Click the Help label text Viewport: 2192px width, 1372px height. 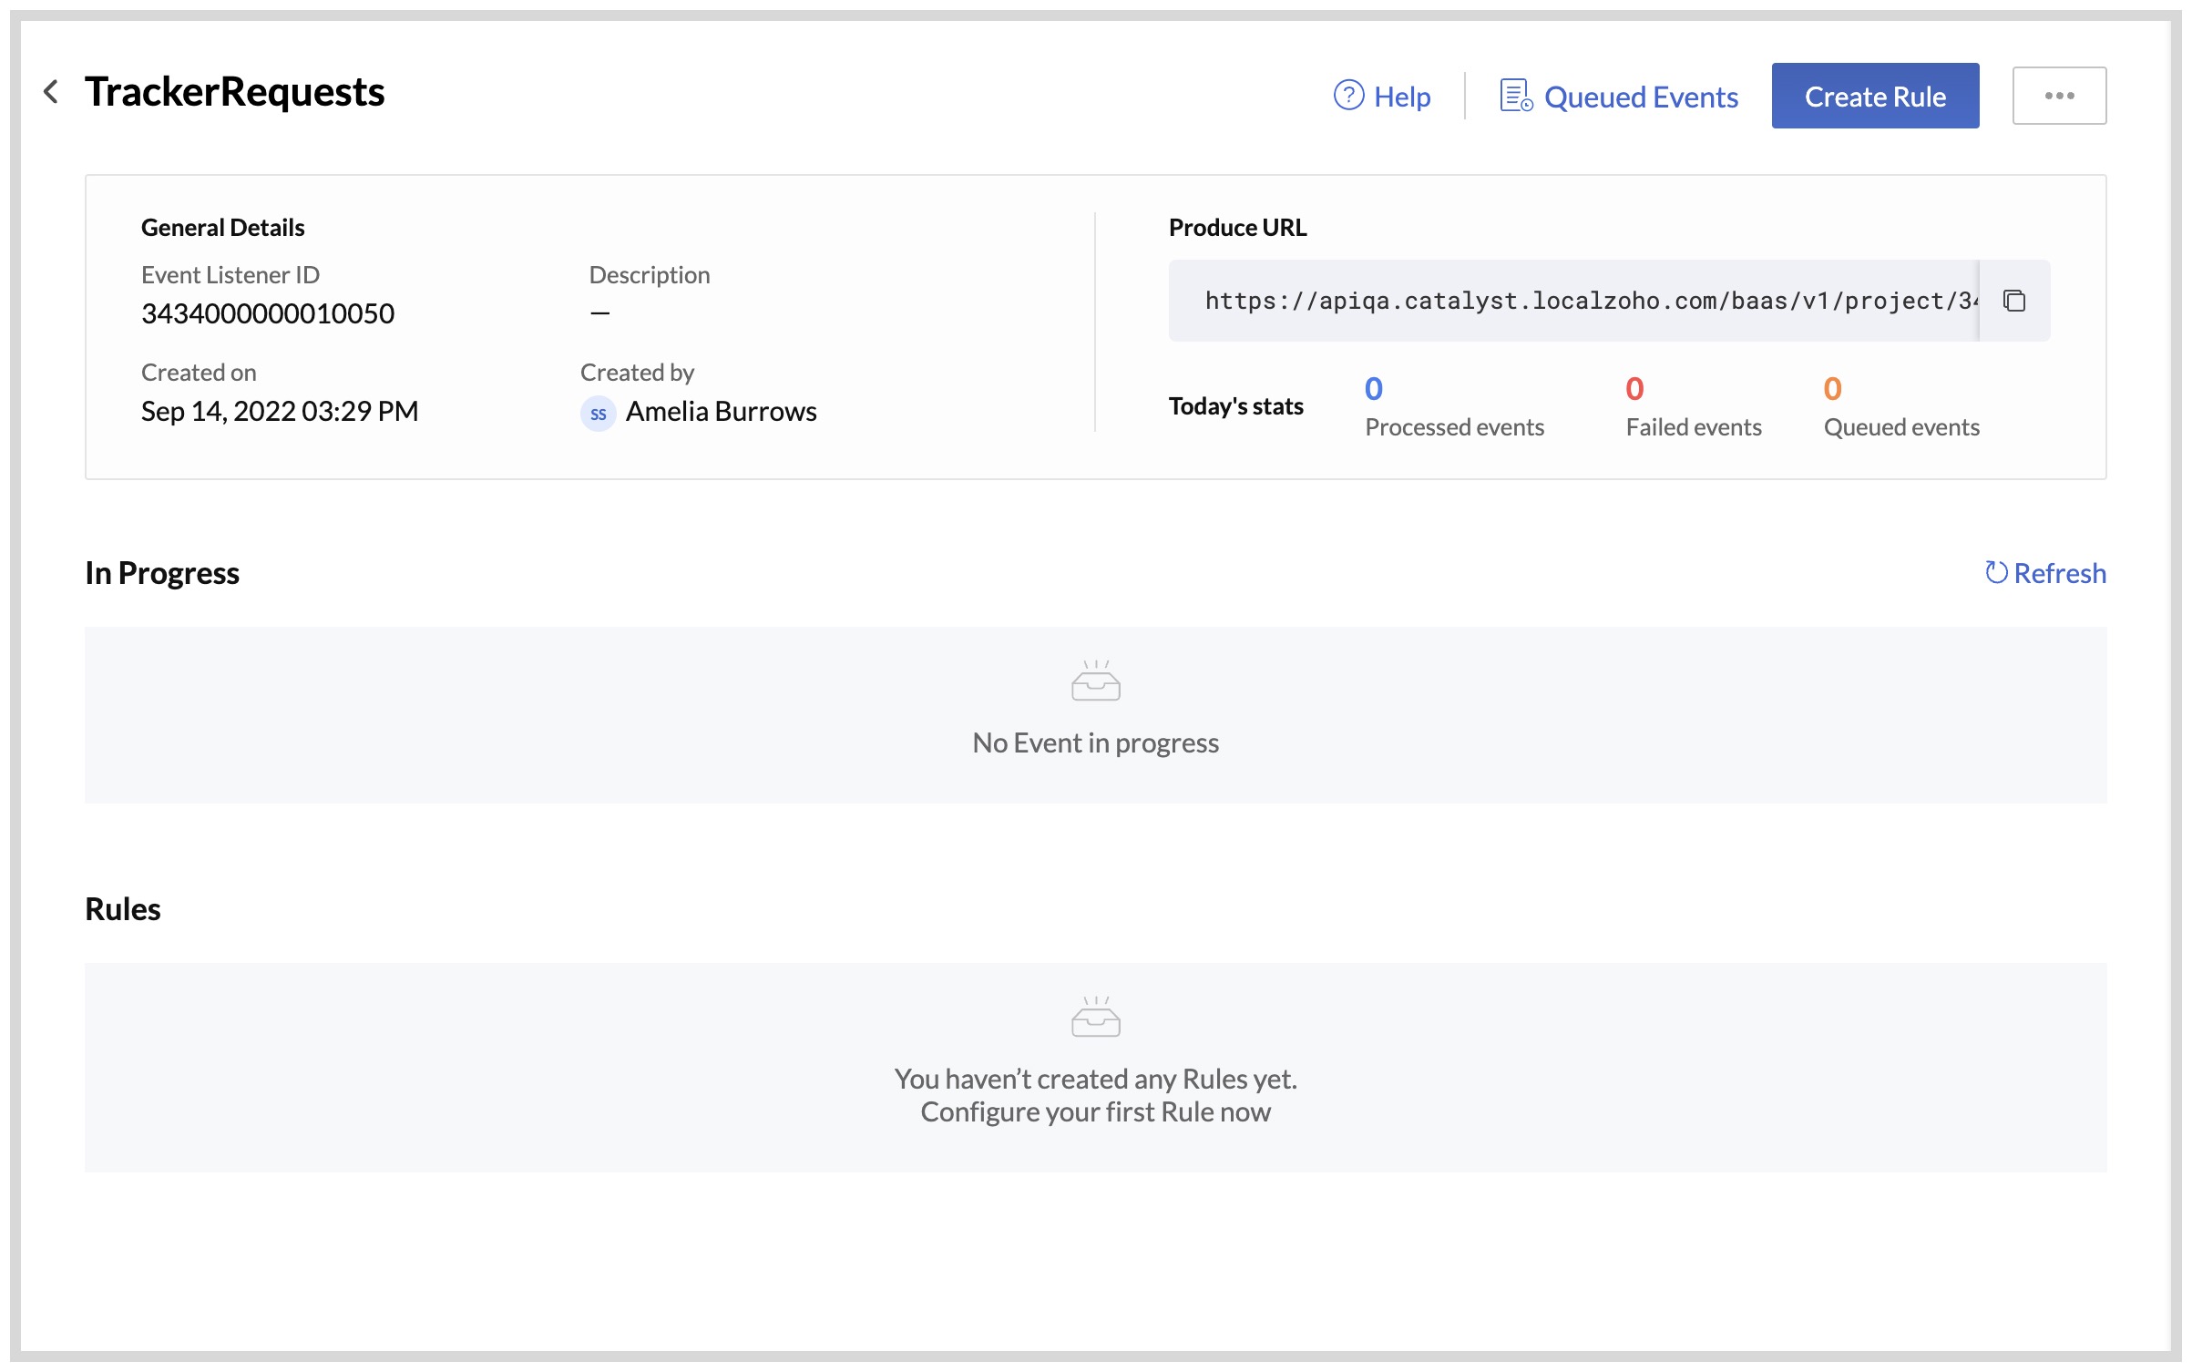(1401, 96)
